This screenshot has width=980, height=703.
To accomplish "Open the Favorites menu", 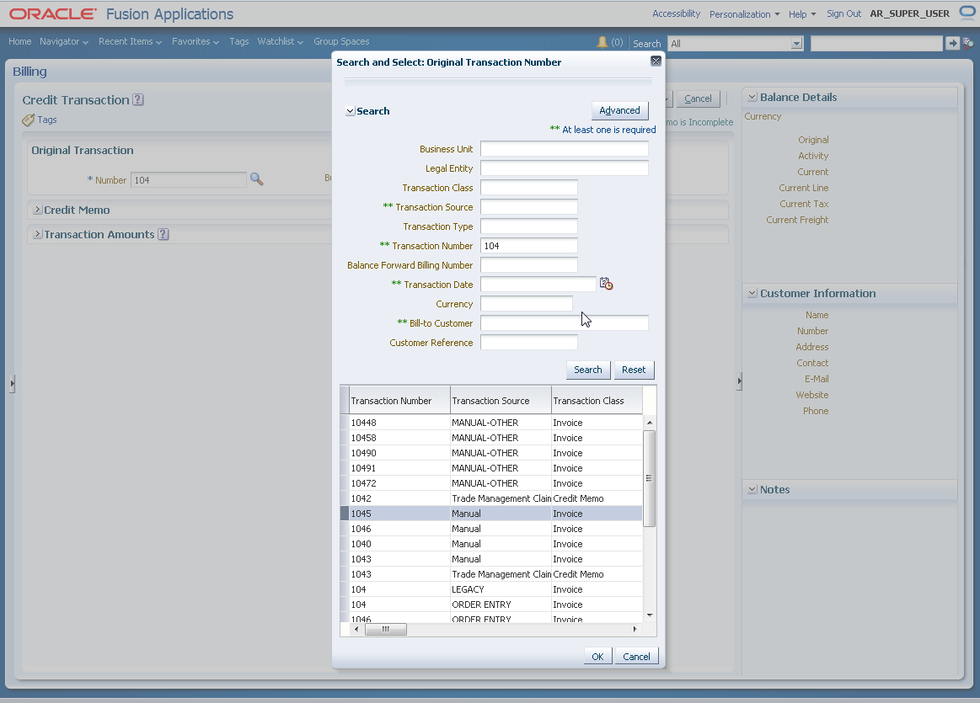I will tap(195, 41).
